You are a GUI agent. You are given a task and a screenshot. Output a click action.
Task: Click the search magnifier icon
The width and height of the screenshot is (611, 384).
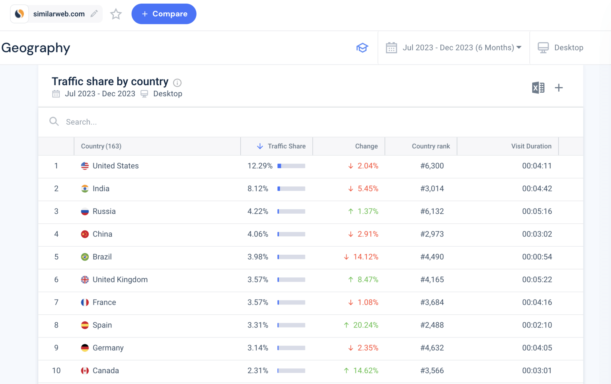pyautogui.click(x=54, y=122)
